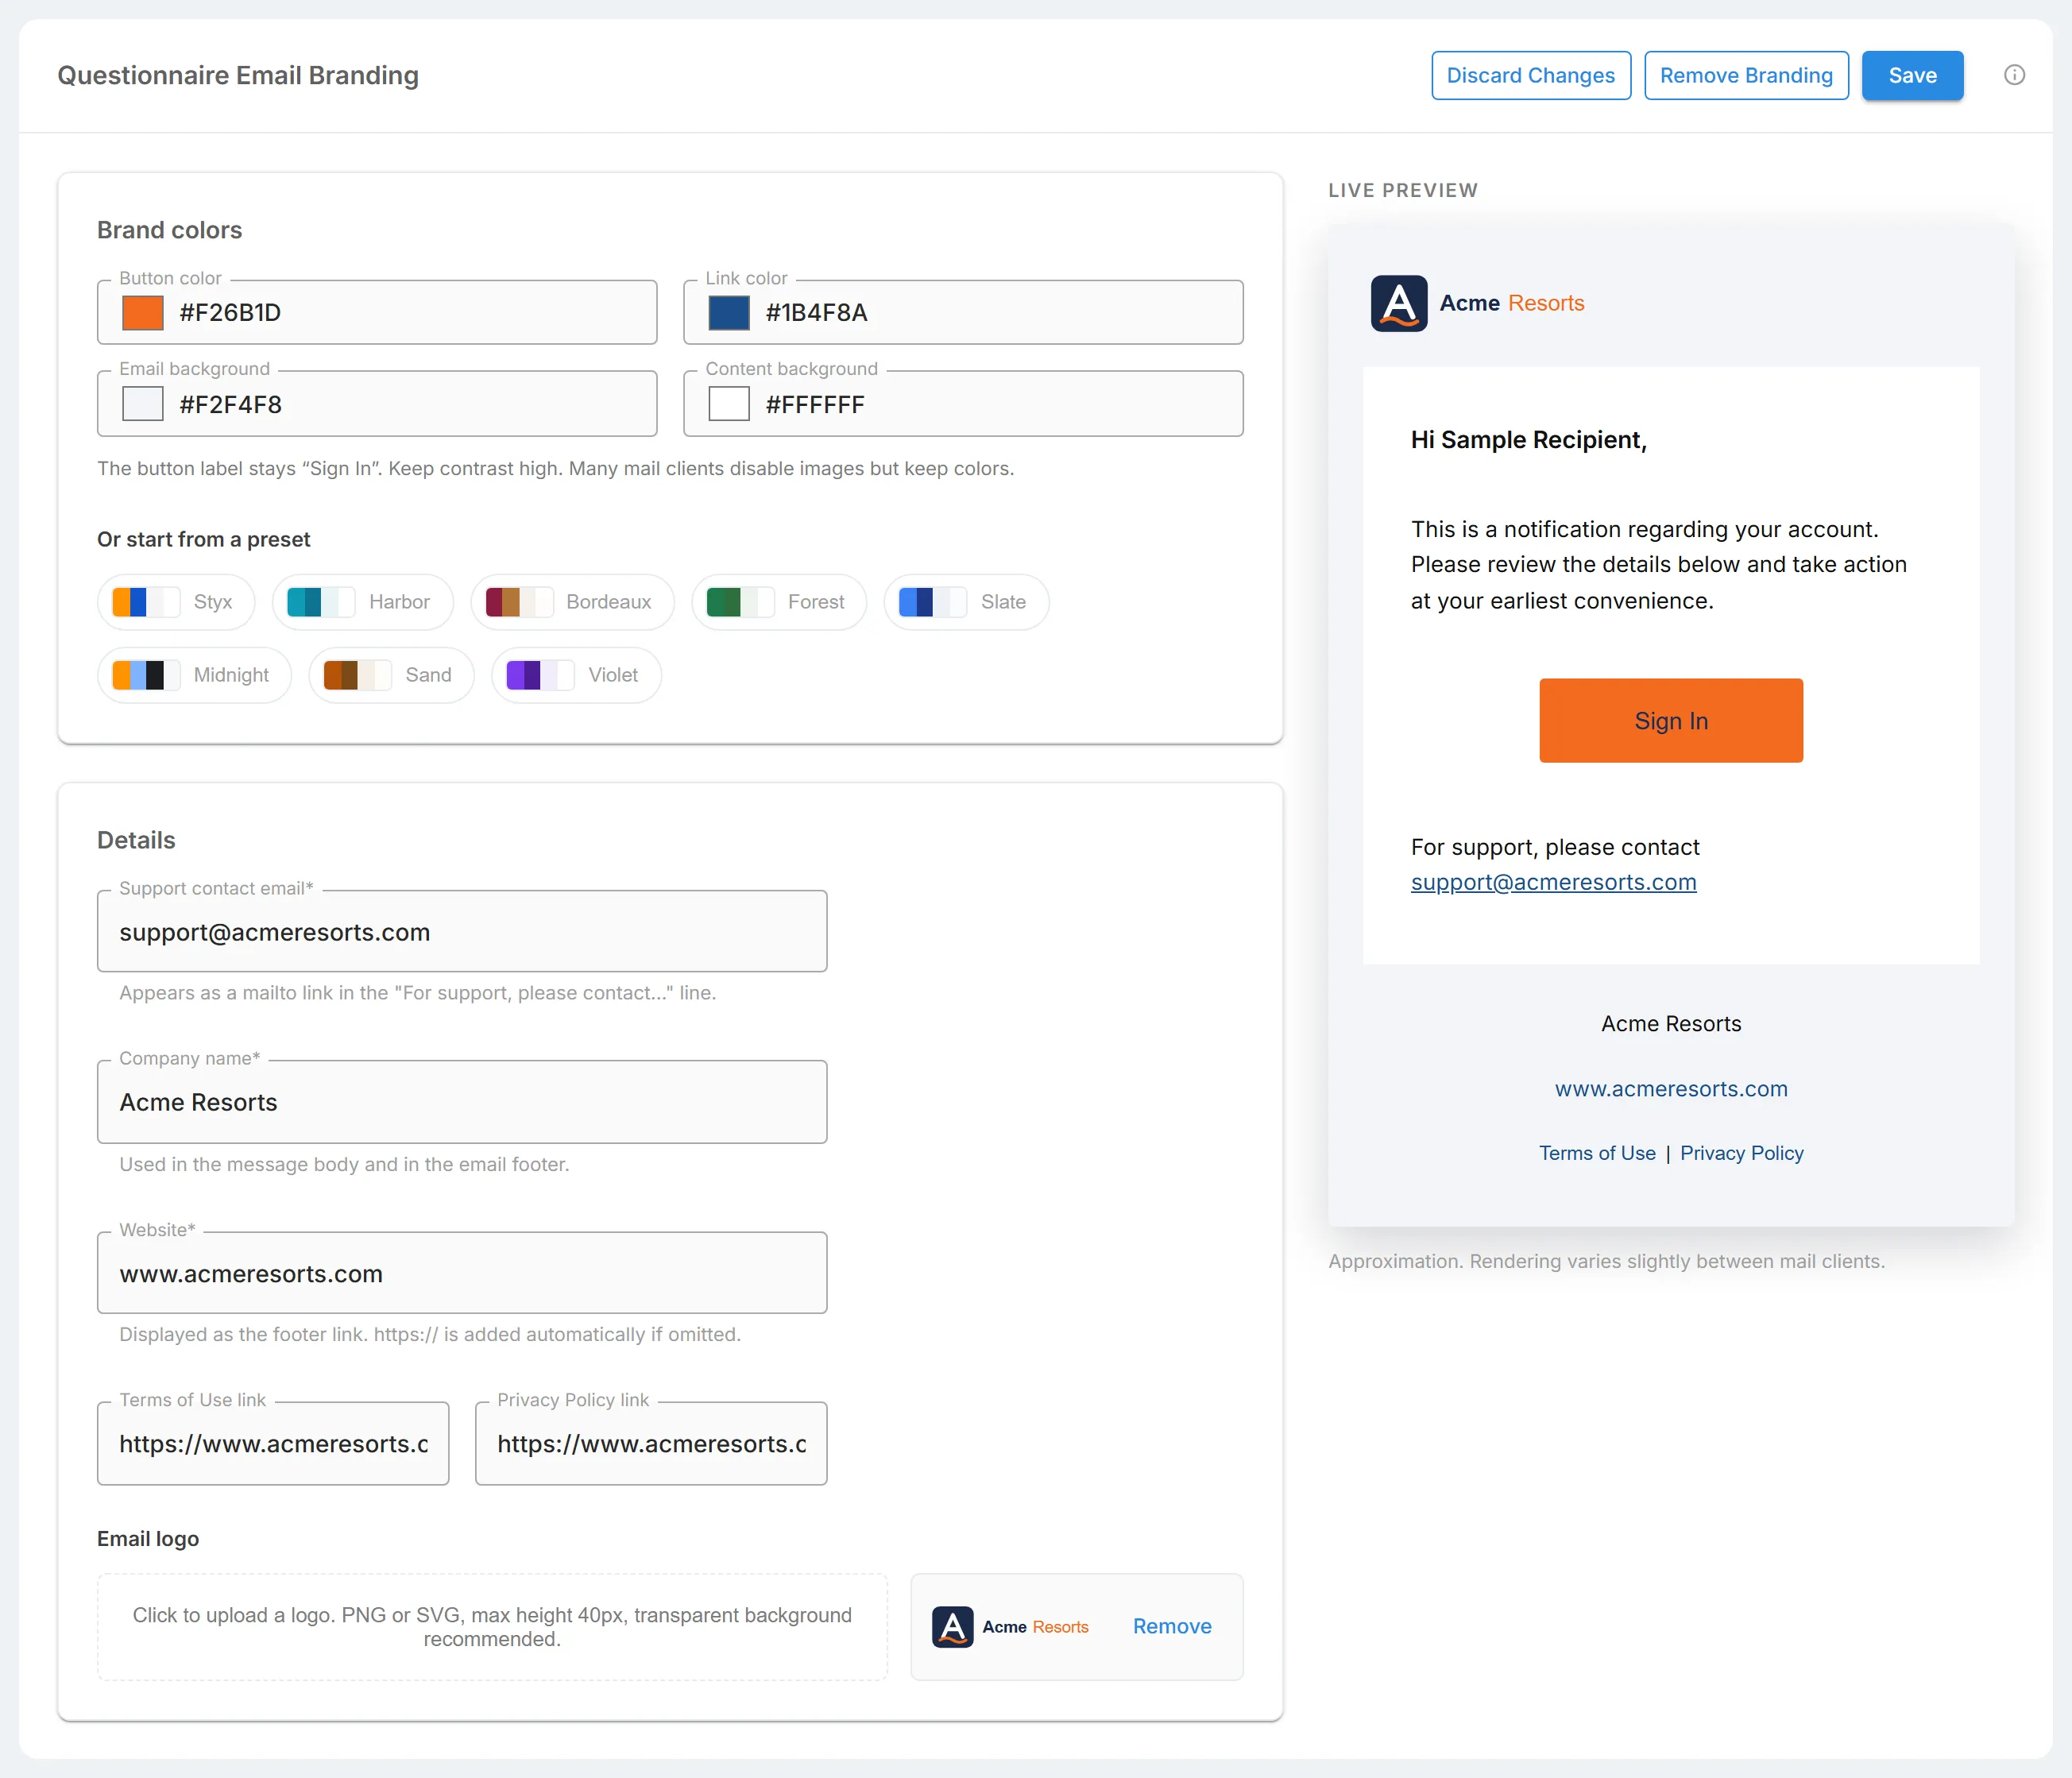Open the Link color swatch picker

click(x=729, y=313)
